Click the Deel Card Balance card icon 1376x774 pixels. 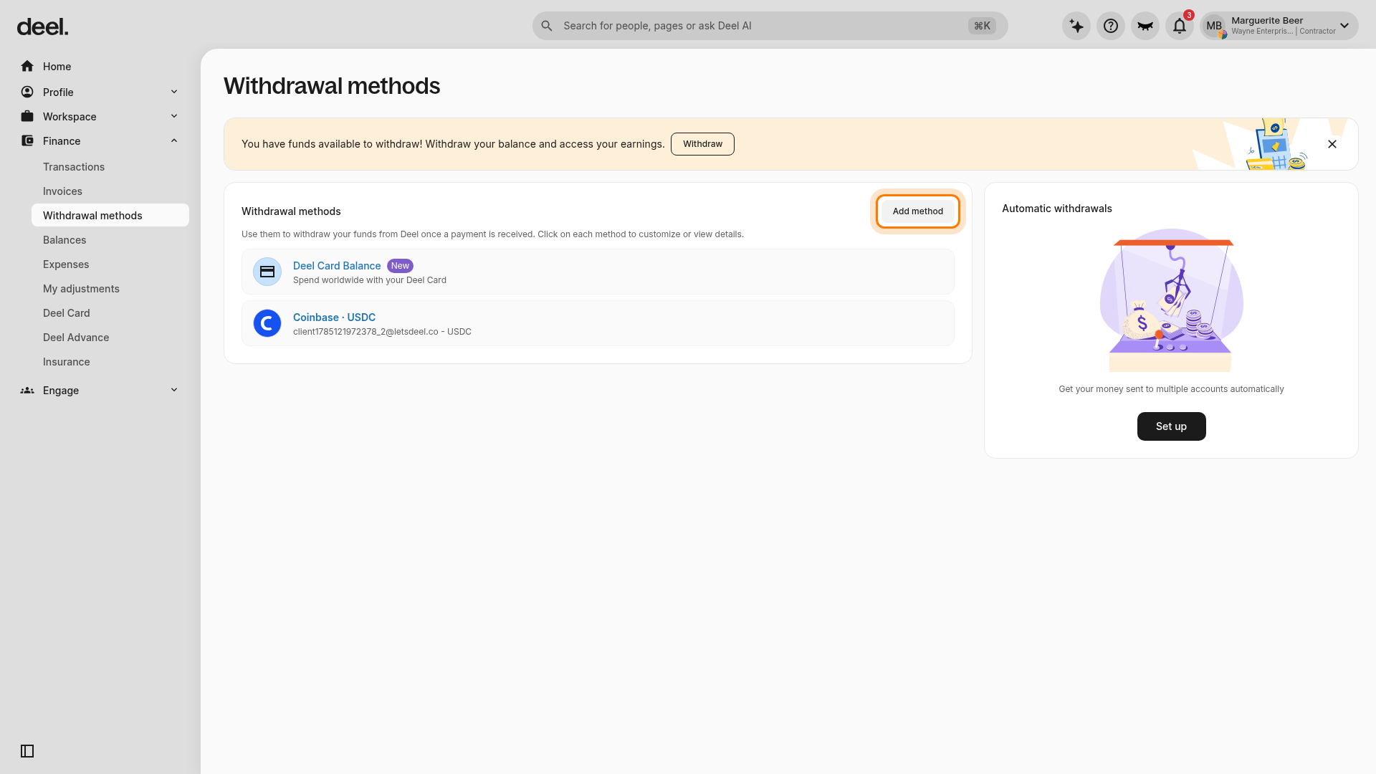click(267, 272)
